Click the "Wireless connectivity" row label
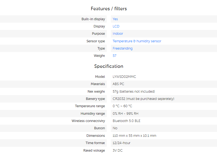217x157 pixels. [x=88, y=121]
